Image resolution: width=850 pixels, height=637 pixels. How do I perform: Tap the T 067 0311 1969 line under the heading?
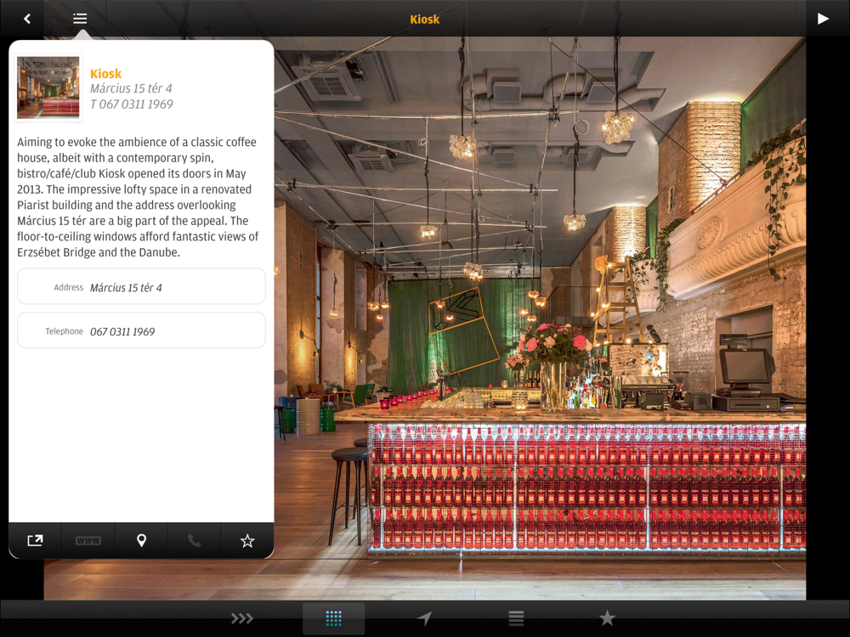(132, 104)
